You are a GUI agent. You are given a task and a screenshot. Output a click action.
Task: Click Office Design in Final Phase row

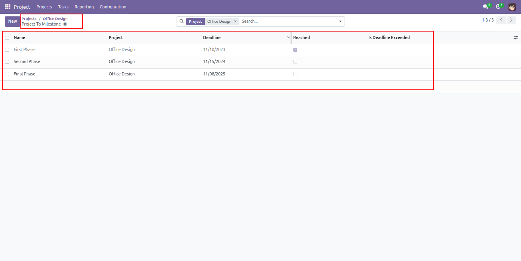pos(122,74)
